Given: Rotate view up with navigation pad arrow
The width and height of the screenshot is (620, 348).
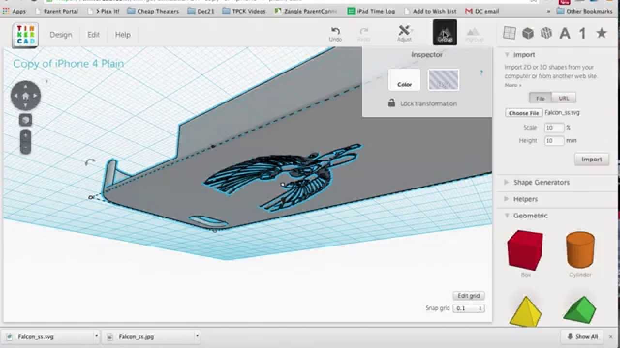Looking at the screenshot, I should (26, 86).
